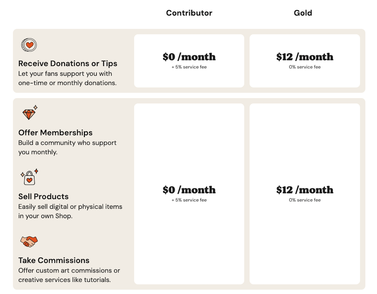Click '0% service fee' under donations Gold
Viewport: 377px width, 294px height.
304,67
